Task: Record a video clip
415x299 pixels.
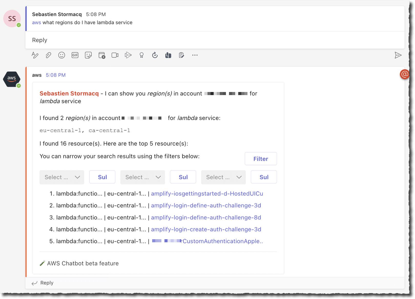Action: click(115, 55)
